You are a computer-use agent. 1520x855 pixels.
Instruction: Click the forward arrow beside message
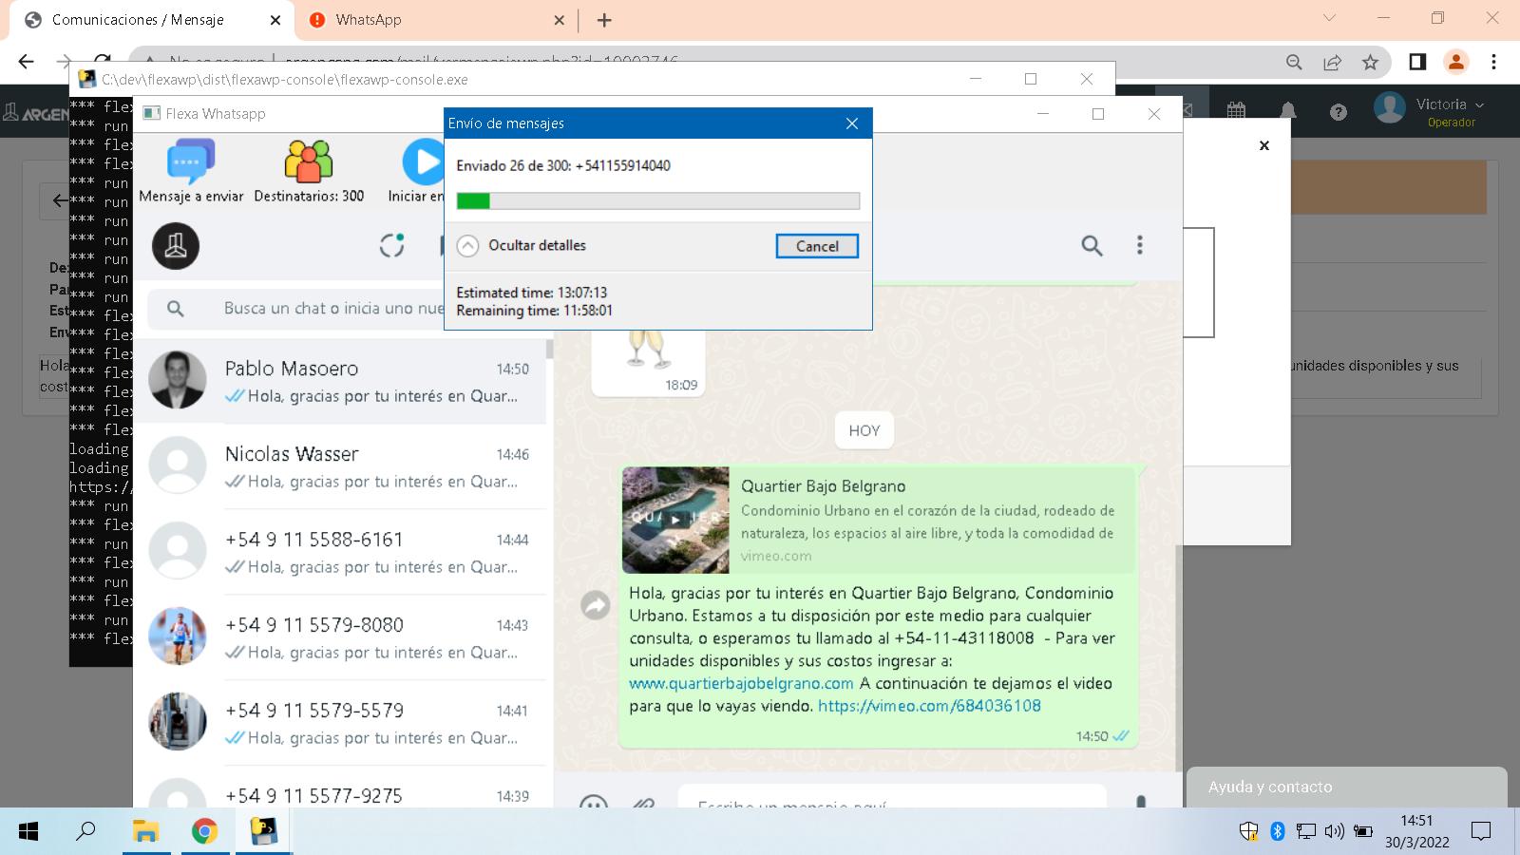click(x=596, y=604)
